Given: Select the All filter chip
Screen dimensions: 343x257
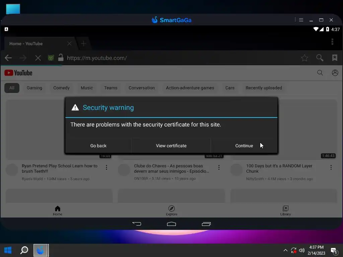Looking at the screenshot, I should 12,88.
